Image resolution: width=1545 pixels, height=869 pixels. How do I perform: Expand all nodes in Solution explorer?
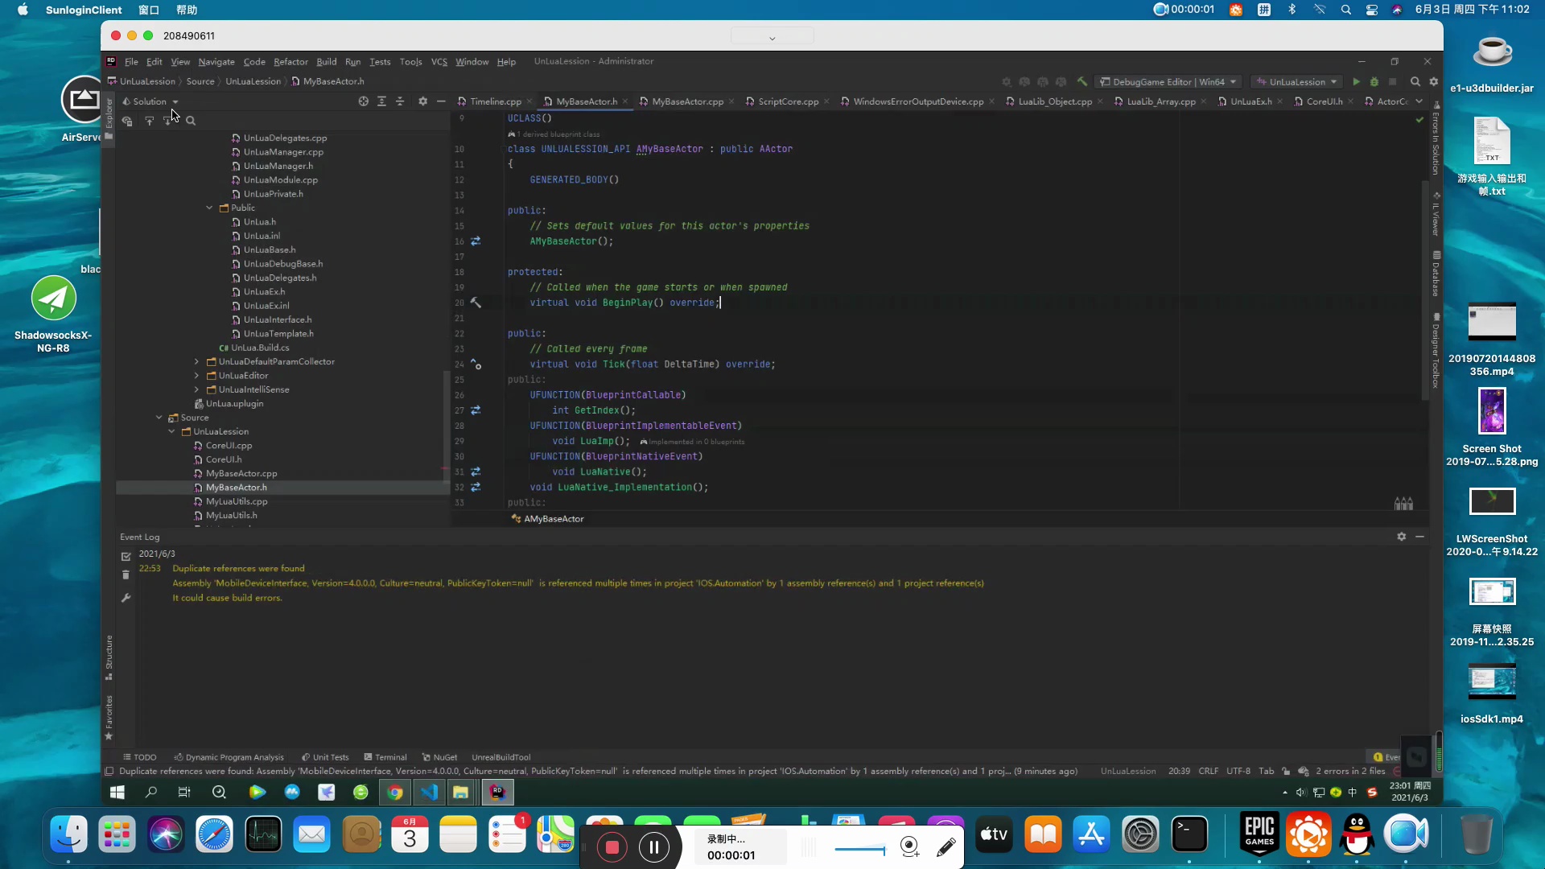coord(381,101)
